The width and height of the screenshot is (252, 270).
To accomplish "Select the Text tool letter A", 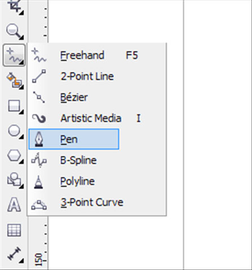I will click(x=14, y=205).
